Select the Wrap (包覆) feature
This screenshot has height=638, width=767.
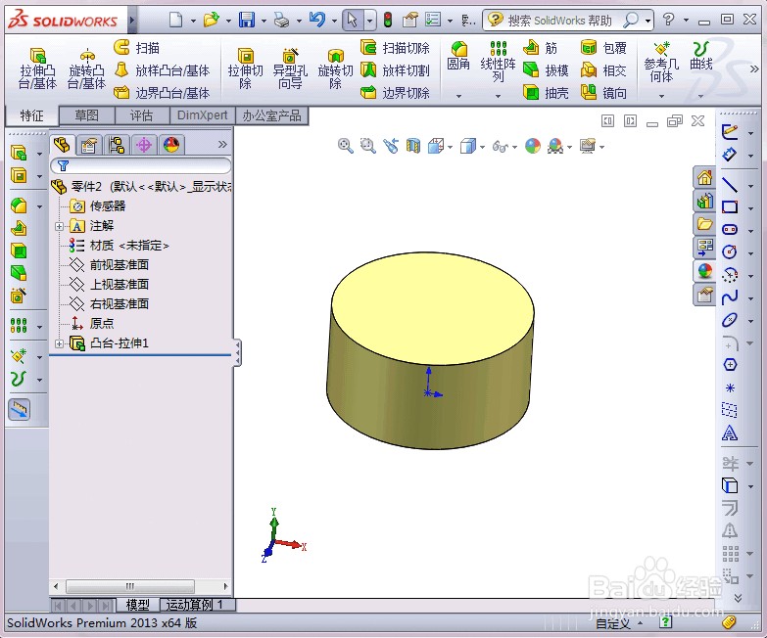[x=603, y=48]
